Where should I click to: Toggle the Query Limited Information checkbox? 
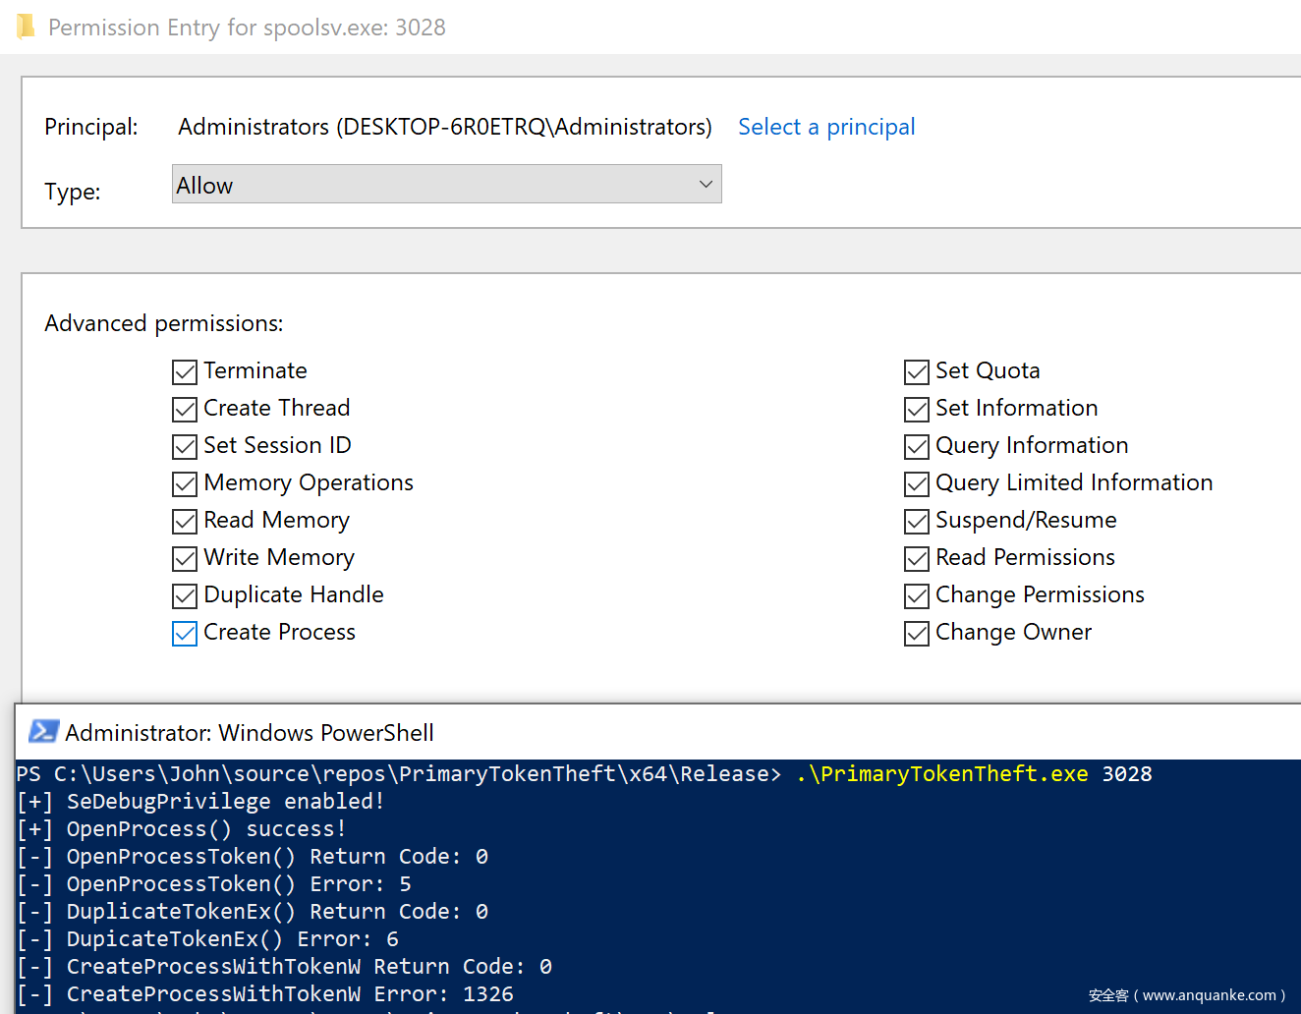(x=916, y=483)
